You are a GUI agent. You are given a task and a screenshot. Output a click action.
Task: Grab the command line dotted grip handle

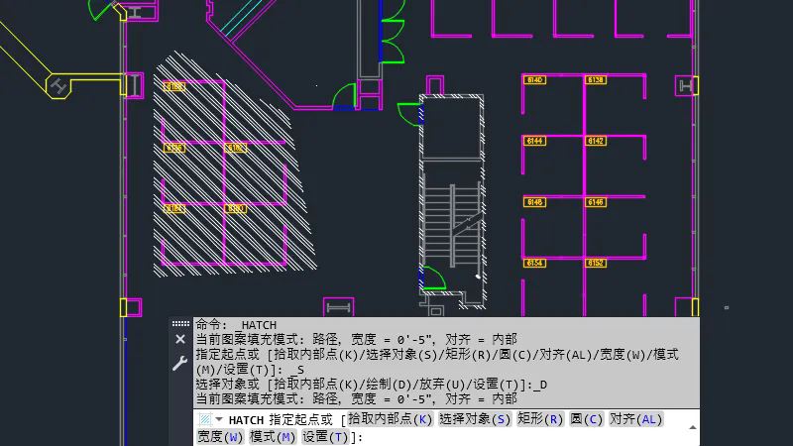point(180,324)
